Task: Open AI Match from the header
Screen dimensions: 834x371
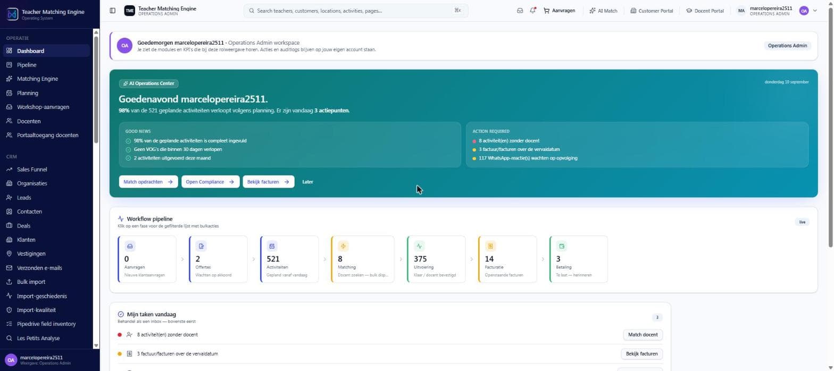Action: (x=603, y=11)
